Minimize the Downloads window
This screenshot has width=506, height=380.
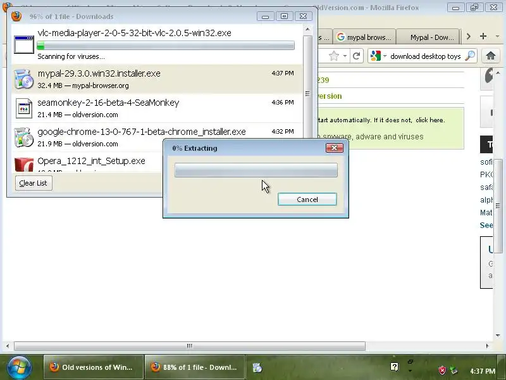[x=265, y=16]
